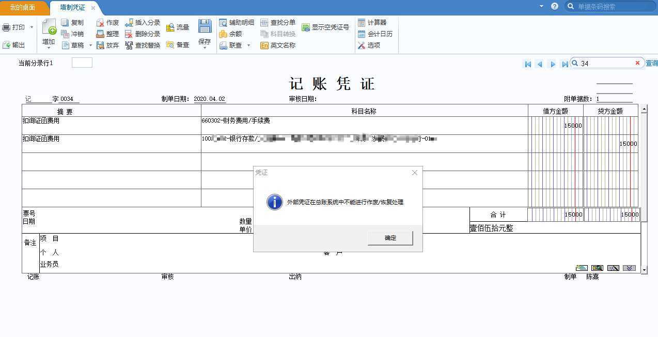The width and height of the screenshot is (658, 337).
Task: Click the 辅助明细 auxiliary detail icon
Action: (223, 23)
